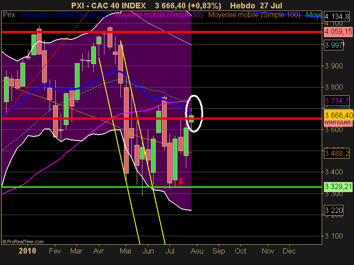
Task: Click the Mar month label
Action: point(76,251)
